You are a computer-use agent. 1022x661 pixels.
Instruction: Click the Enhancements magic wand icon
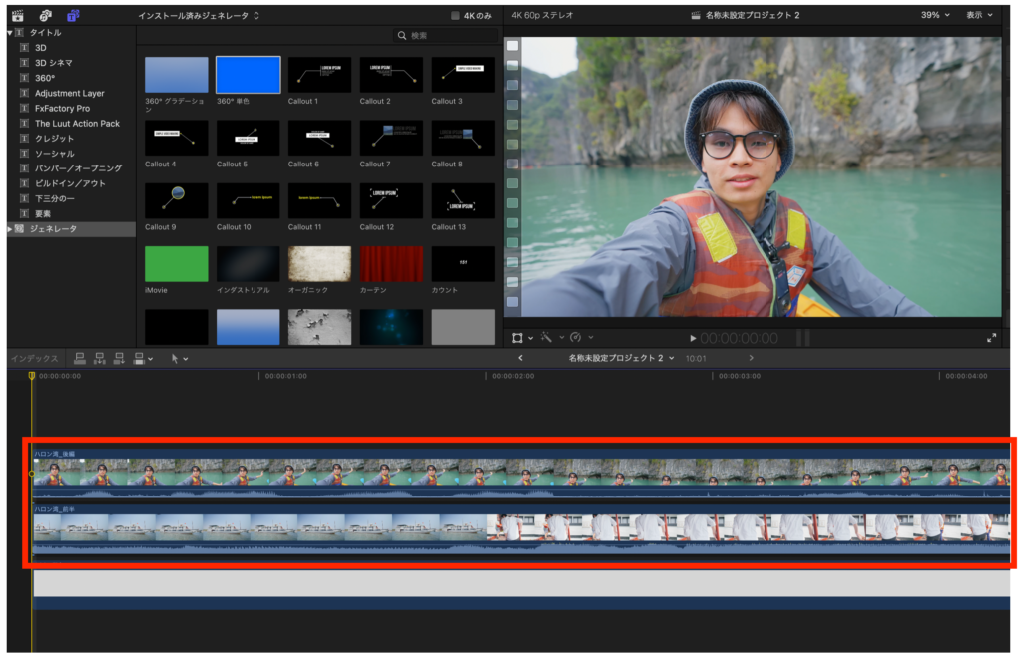pyautogui.click(x=547, y=338)
